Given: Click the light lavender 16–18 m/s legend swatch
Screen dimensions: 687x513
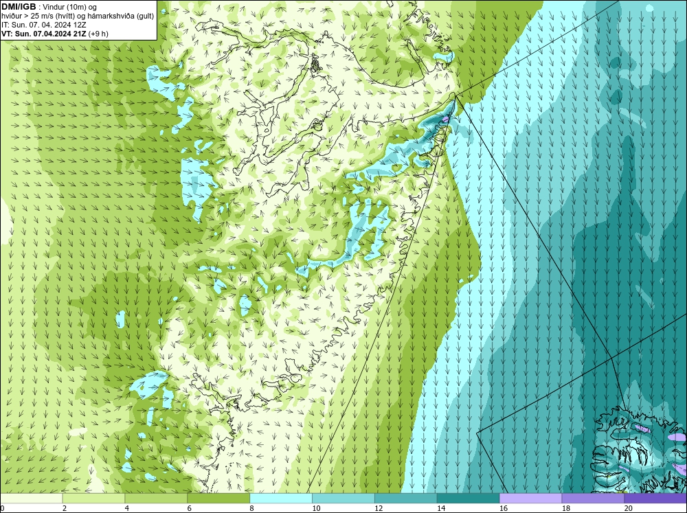Looking at the screenshot, I should coord(530,498).
